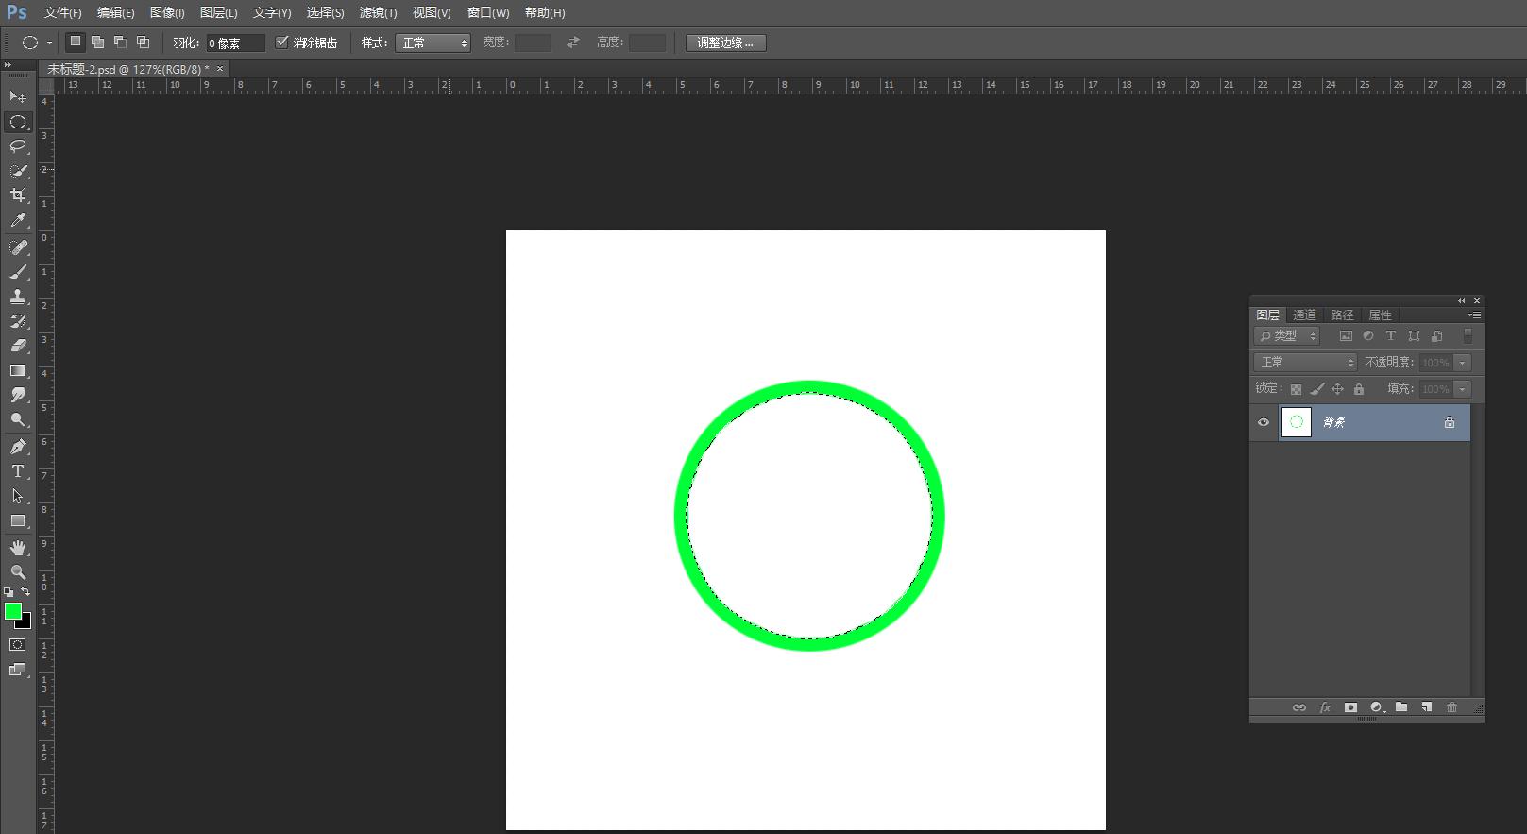Hide the 背景 layer with eye icon
The image size is (1527, 834).
tap(1264, 422)
